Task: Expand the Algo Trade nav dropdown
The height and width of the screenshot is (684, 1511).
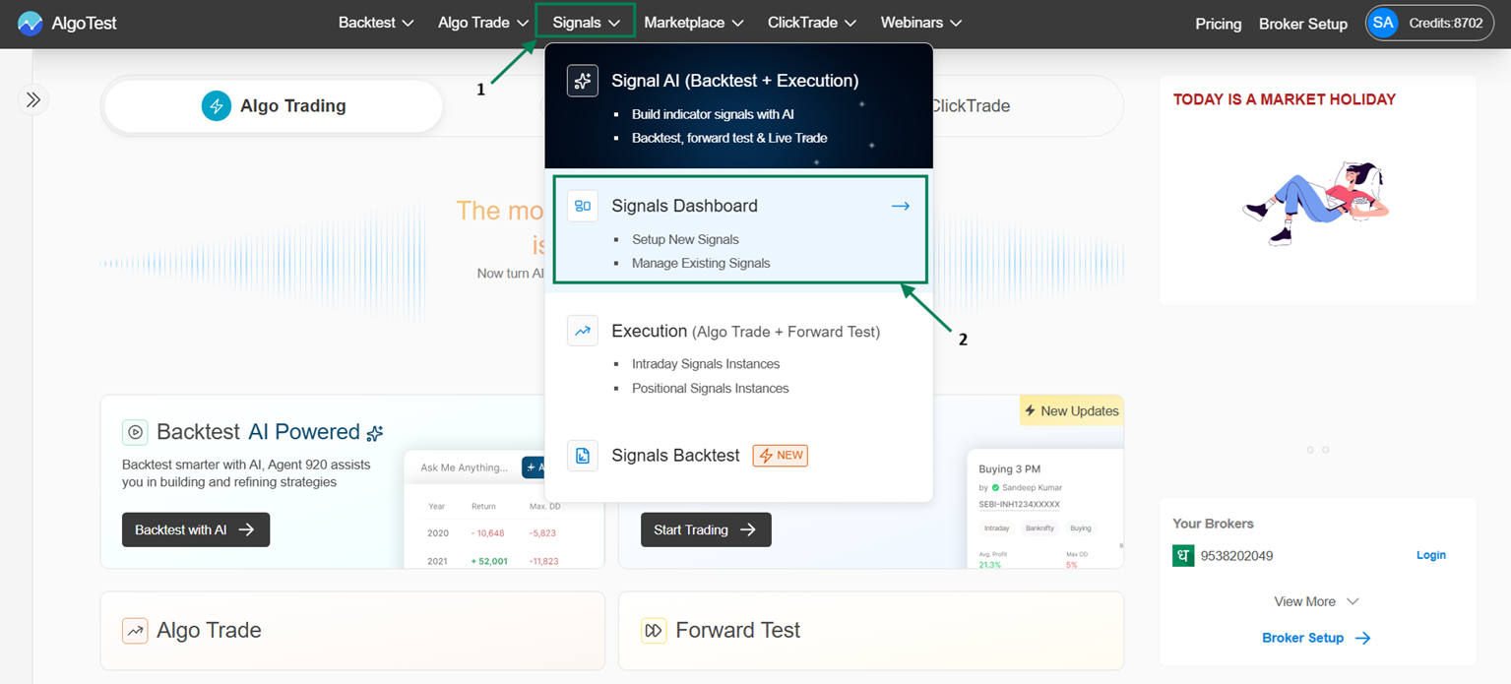Action: (484, 23)
